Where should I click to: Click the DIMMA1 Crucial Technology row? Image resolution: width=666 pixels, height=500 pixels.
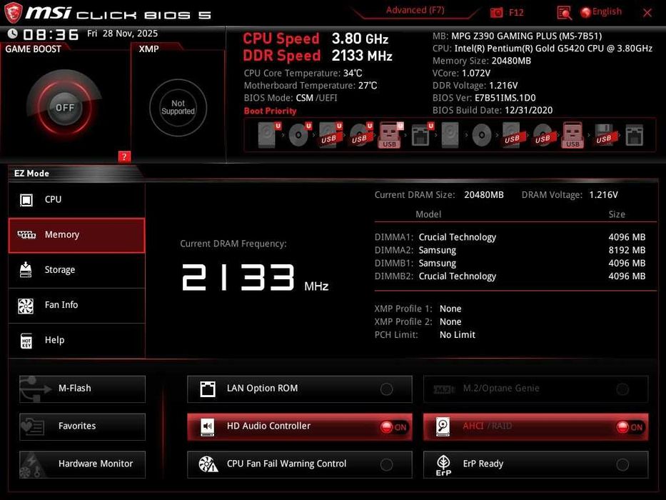pyautogui.click(x=510, y=237)
